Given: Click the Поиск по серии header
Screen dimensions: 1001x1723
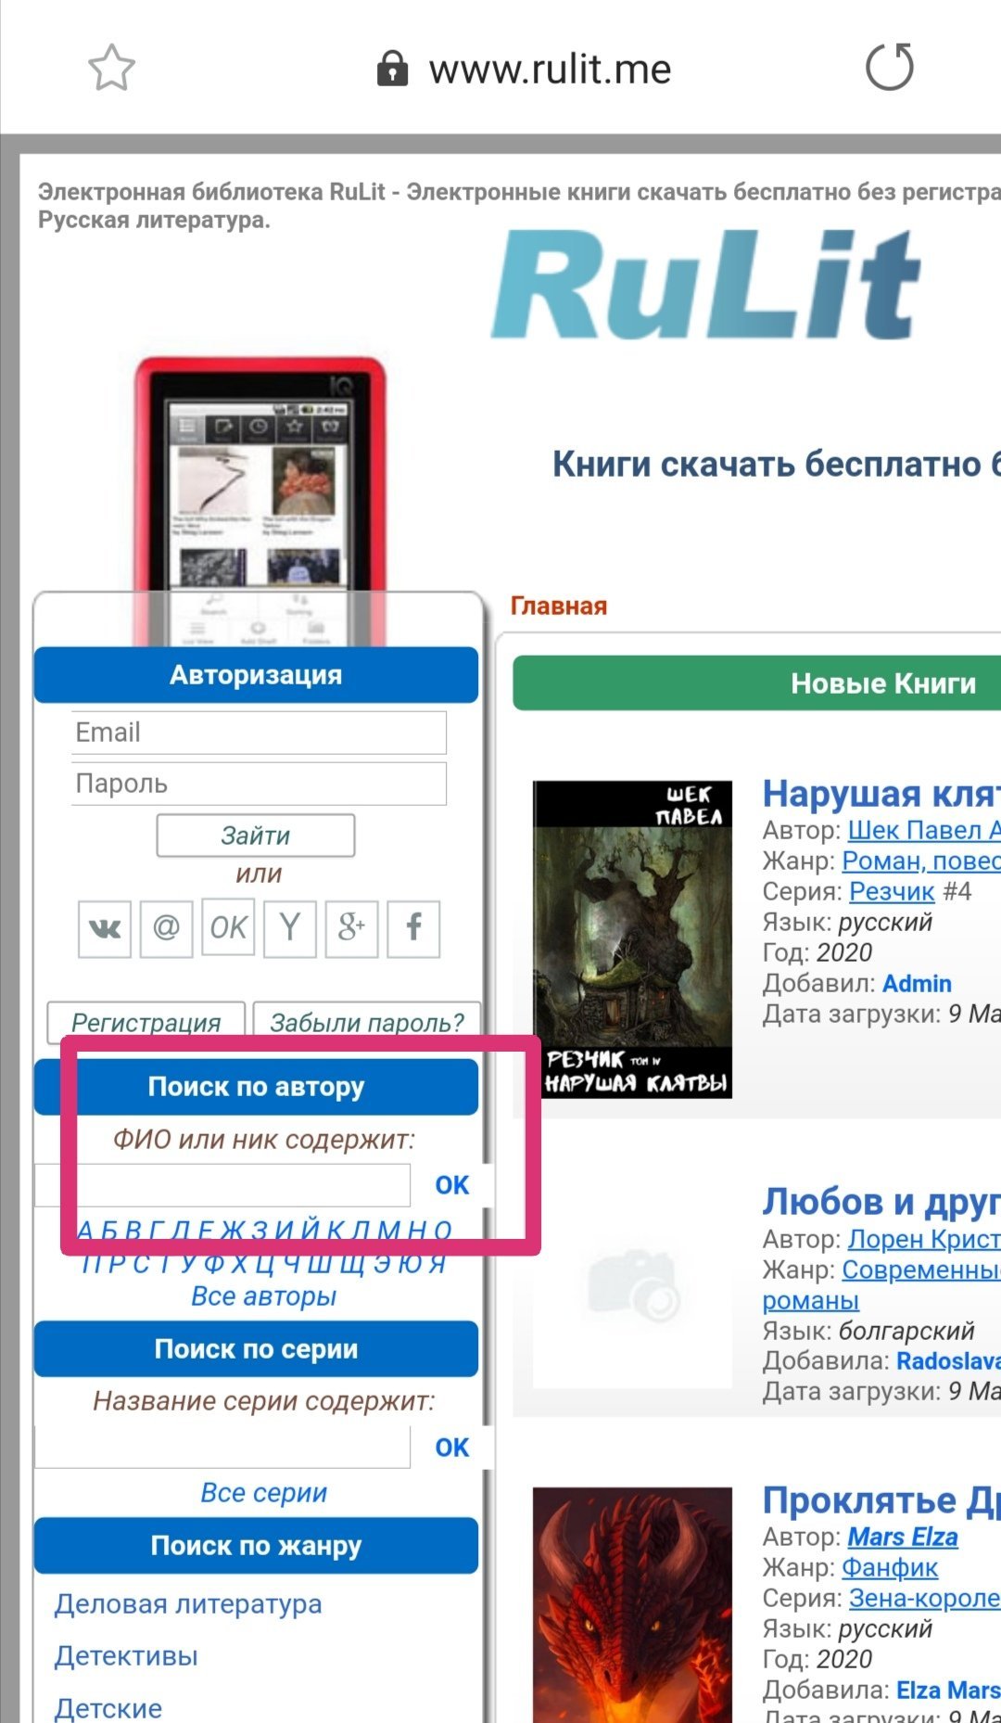Looking at the screenshot, I should (256, 1349).
